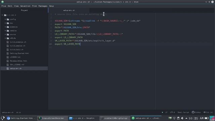This screenshot has height=121, width=215.
Task: Click the doc folder icon
Action: pos(8,23)
